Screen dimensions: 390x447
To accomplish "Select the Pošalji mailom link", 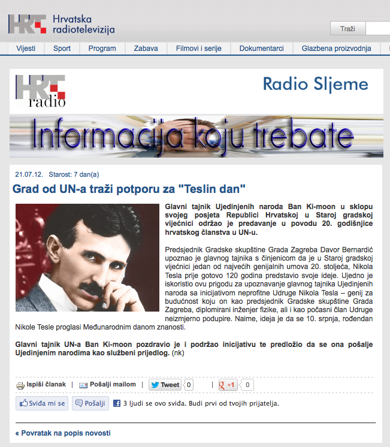I will click(113, 384).
